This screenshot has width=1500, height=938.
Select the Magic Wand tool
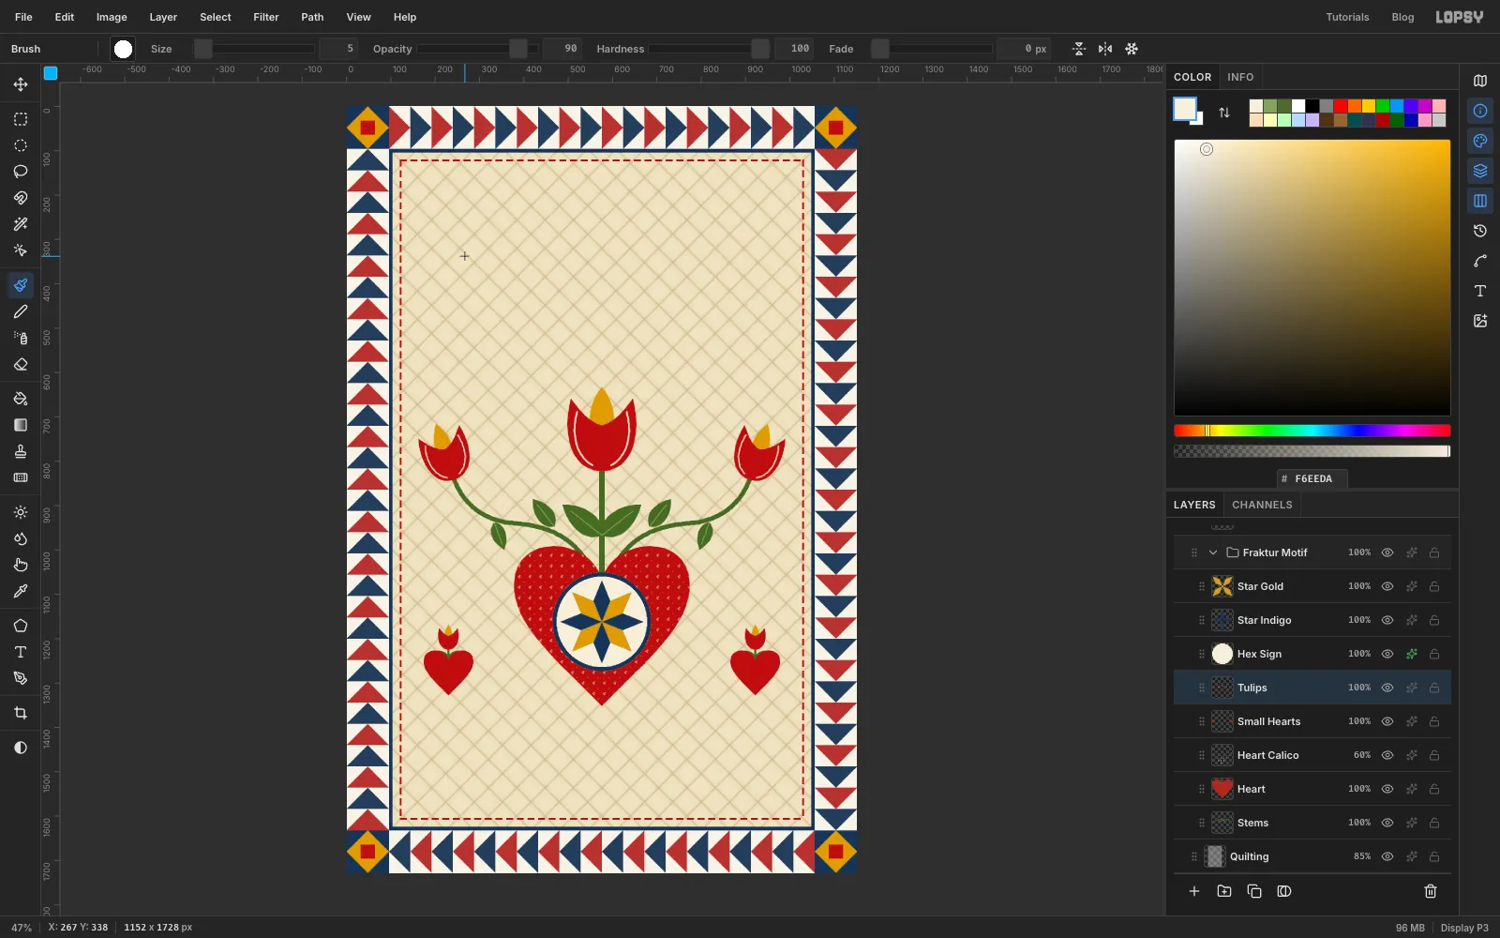click(21, 224)
